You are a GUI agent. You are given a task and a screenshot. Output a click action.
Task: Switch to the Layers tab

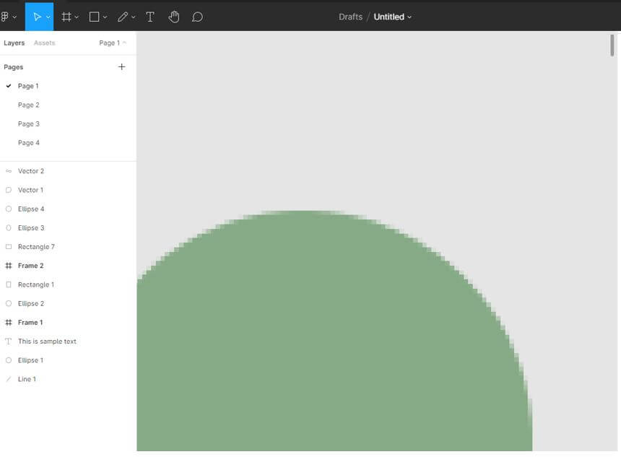click(14, 43)
